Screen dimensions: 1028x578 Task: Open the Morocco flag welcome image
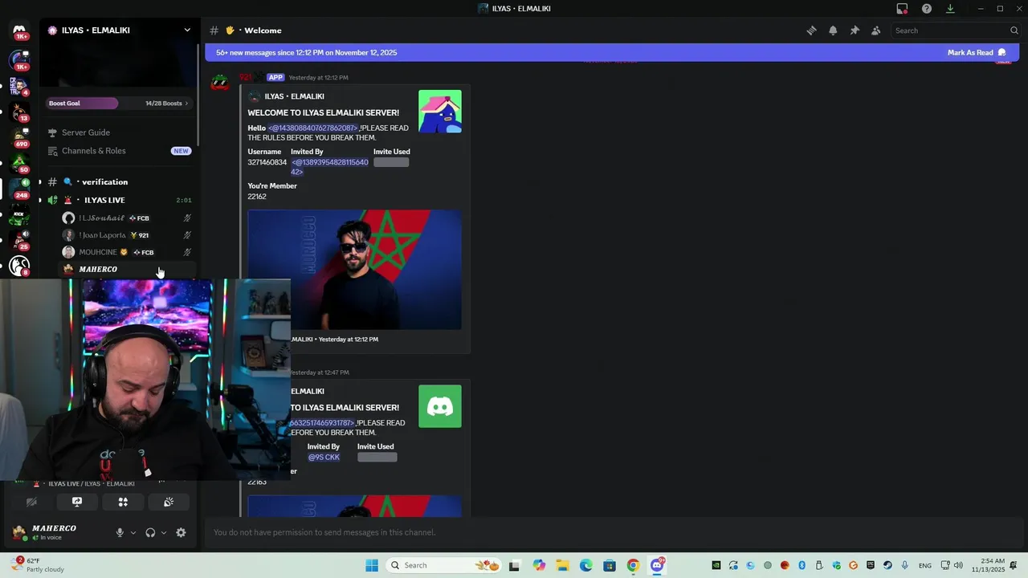point(354,270)
